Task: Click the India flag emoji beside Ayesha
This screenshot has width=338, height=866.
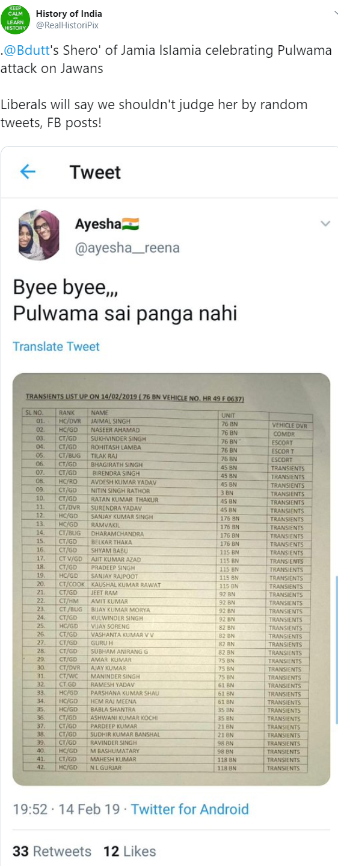Action: (x=131, y=225)
